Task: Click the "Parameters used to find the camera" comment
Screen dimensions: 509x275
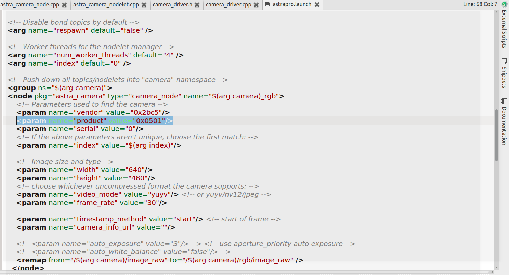Action: pos(92,104)
